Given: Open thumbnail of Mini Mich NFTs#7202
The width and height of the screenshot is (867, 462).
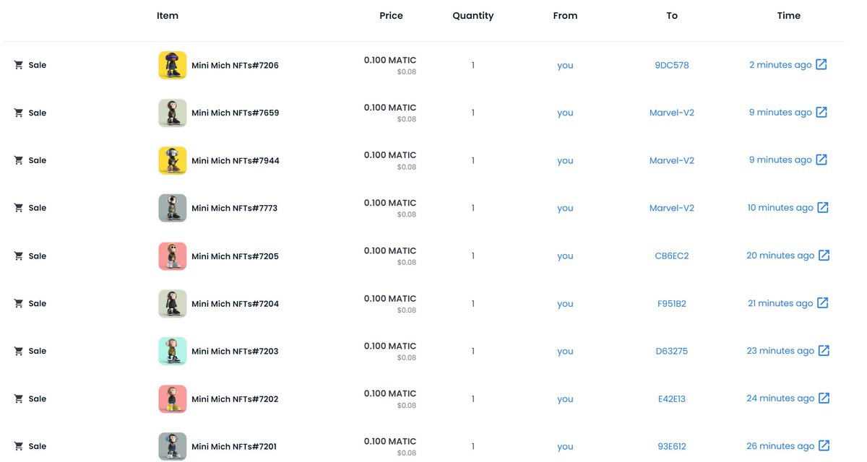Looking at the screenshot, I should (x=173, y=398).
